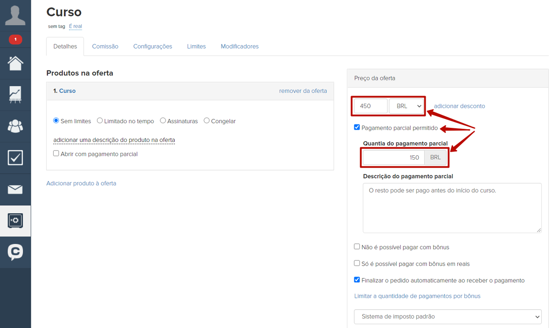Screen dimensions: 559x328
Task: Go to the home icon in sidebar
Action: coord(15,63)
